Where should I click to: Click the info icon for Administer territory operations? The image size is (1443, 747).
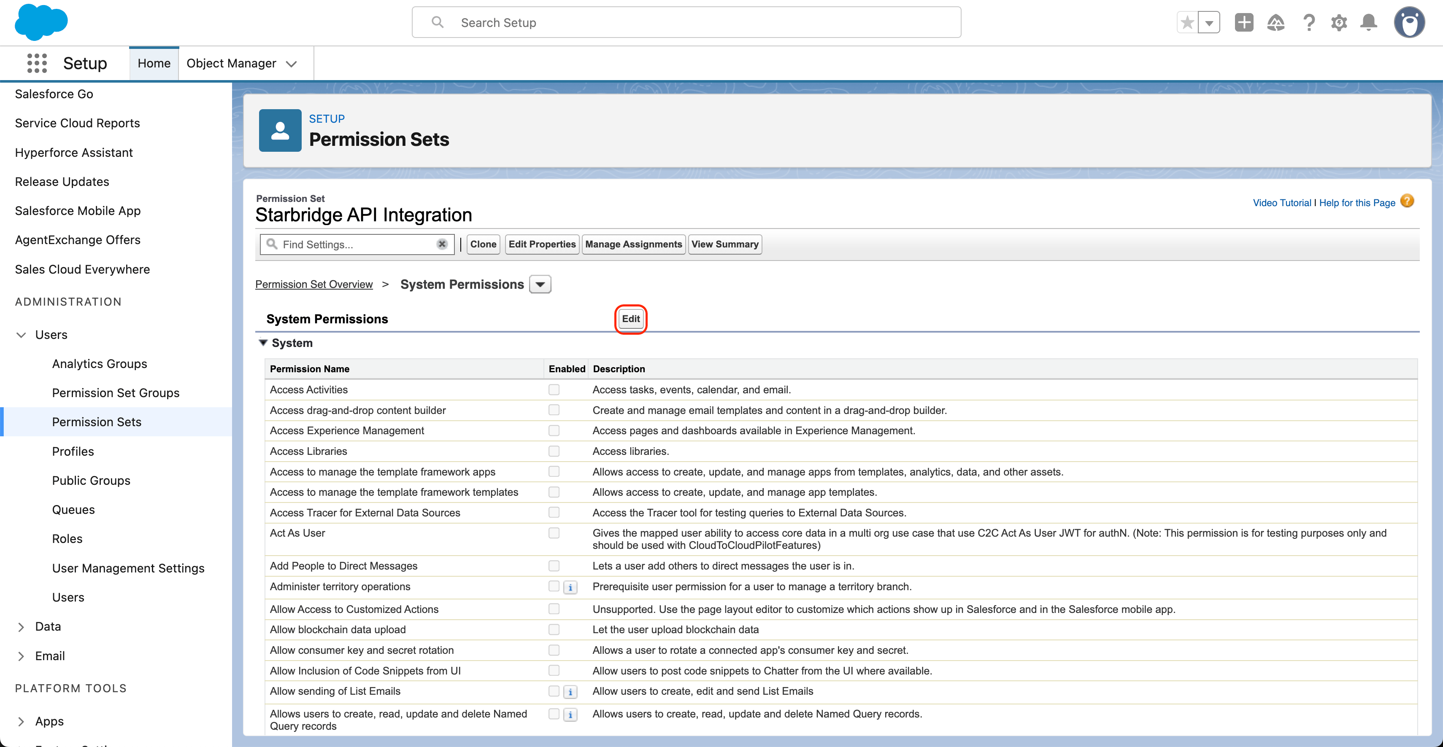[570, 588]
